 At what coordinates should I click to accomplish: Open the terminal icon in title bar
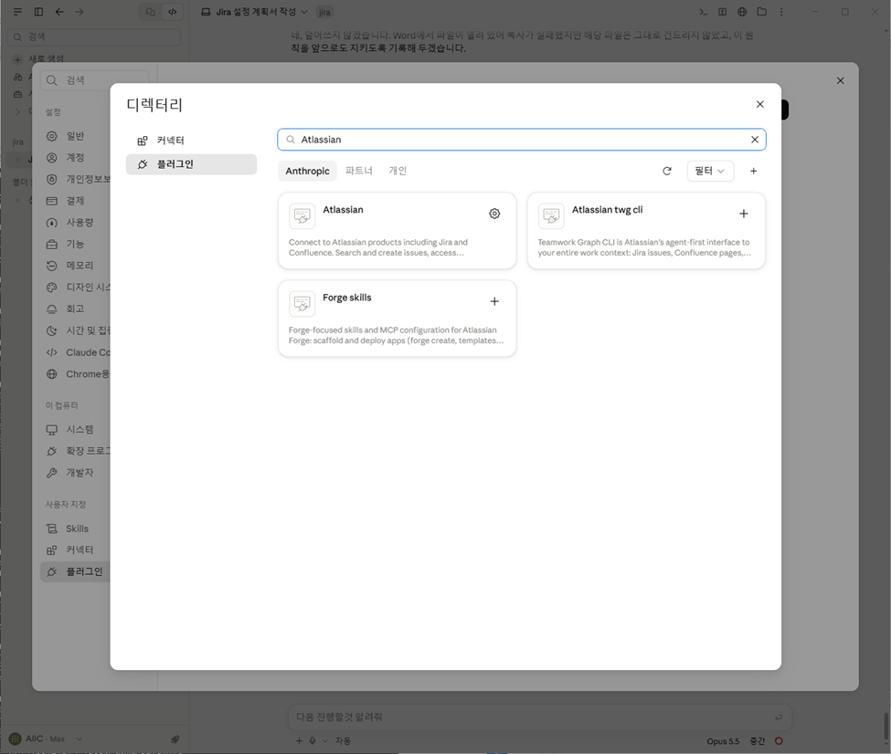703,11
